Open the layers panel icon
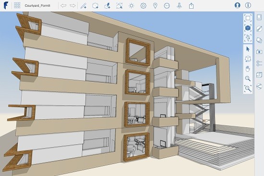The image size is (264, 176). click(x=259, y=40)
